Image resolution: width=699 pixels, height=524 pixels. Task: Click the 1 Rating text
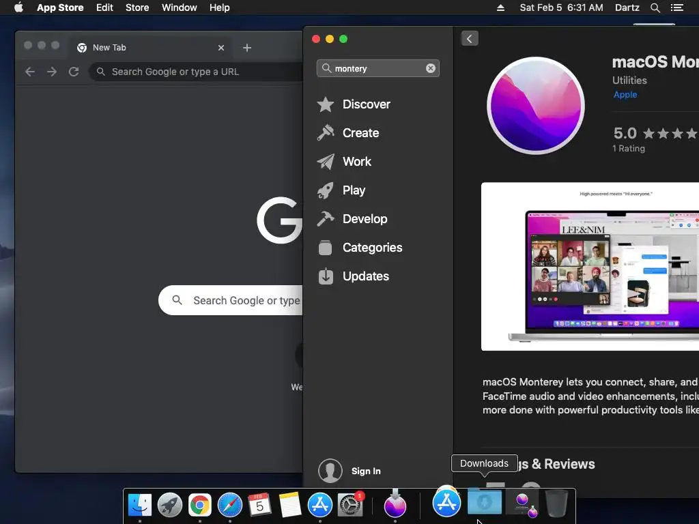click(x=629, y=148)
